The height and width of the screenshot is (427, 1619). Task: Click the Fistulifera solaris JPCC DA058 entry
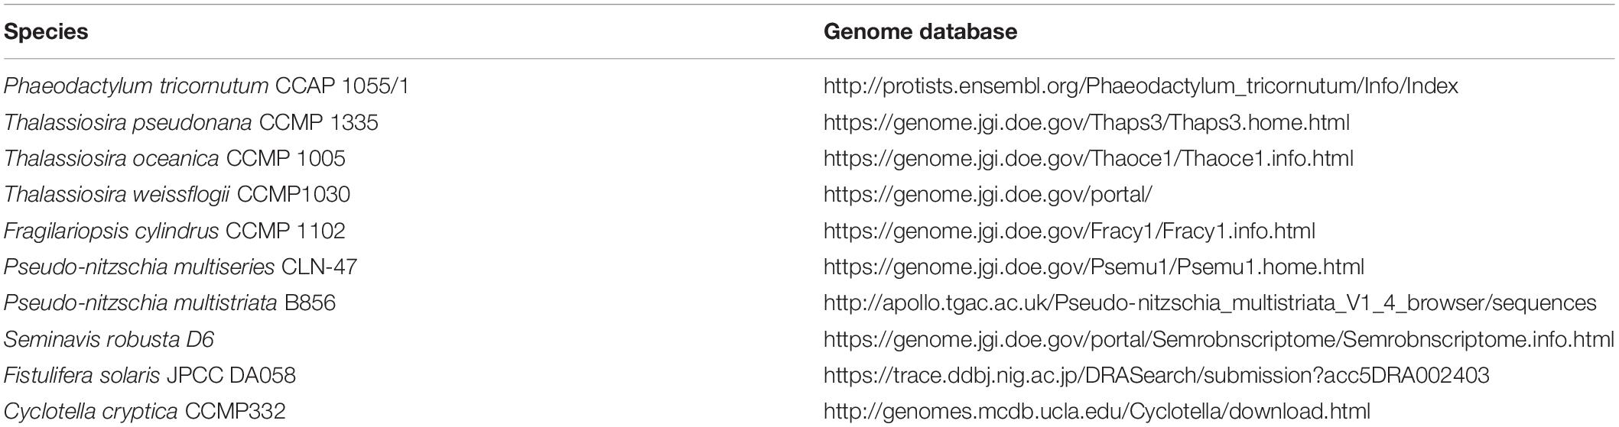tap(150, 376)
